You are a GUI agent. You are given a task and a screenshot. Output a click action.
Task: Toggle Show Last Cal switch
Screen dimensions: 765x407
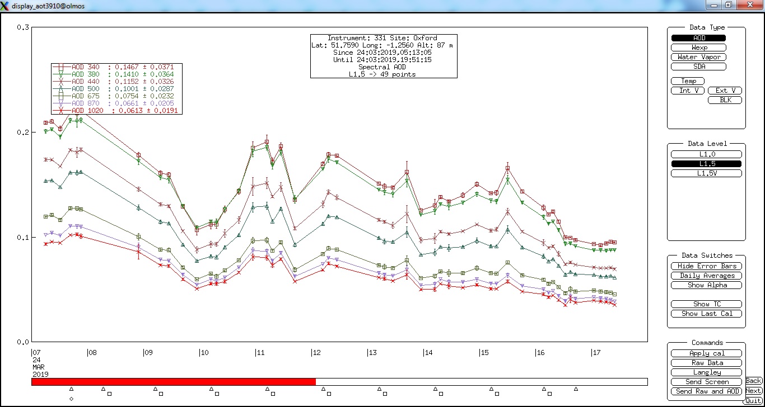[x=707, y=314]
